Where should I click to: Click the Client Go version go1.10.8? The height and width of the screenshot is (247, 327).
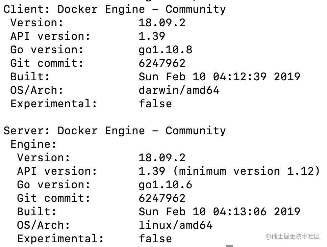[165, 50]
